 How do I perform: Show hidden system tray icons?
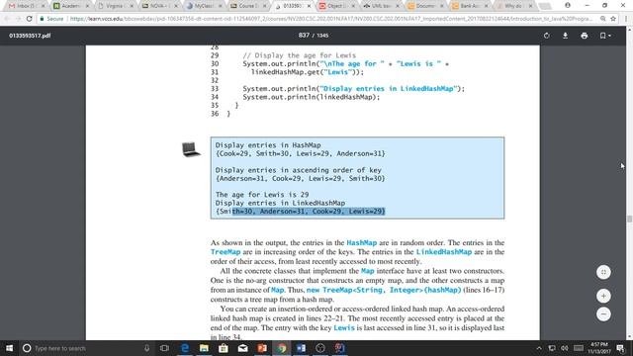539,348
